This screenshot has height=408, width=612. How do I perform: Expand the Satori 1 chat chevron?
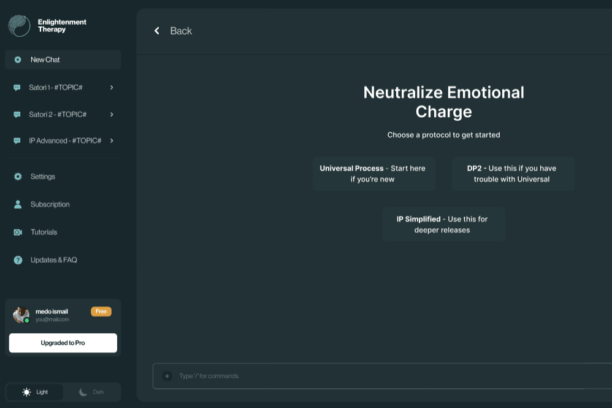112,88
